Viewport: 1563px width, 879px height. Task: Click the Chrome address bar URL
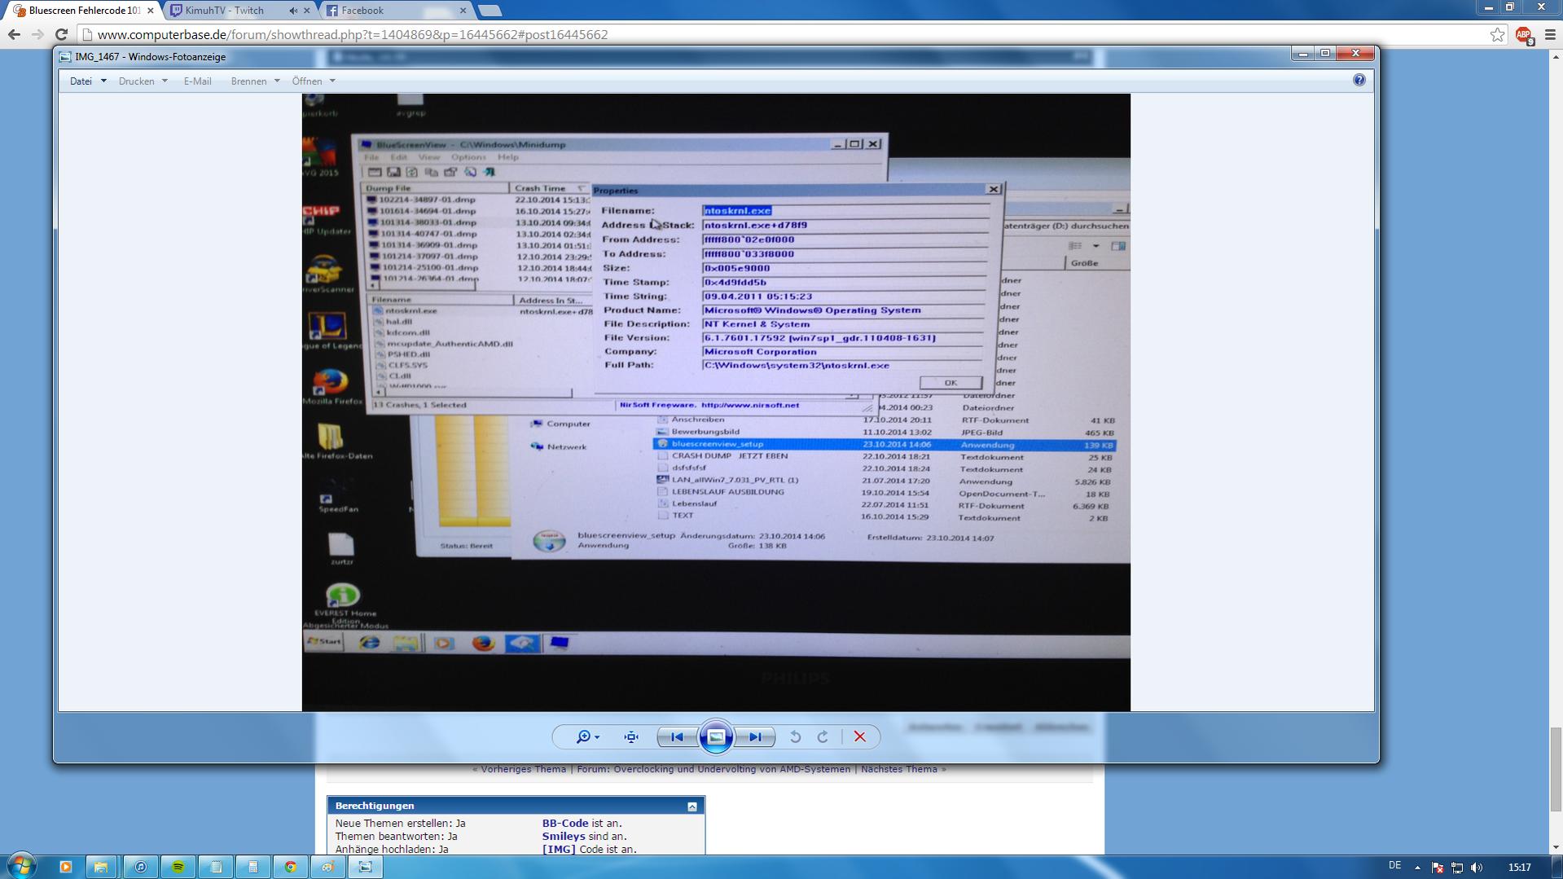(x=353, y=34)
